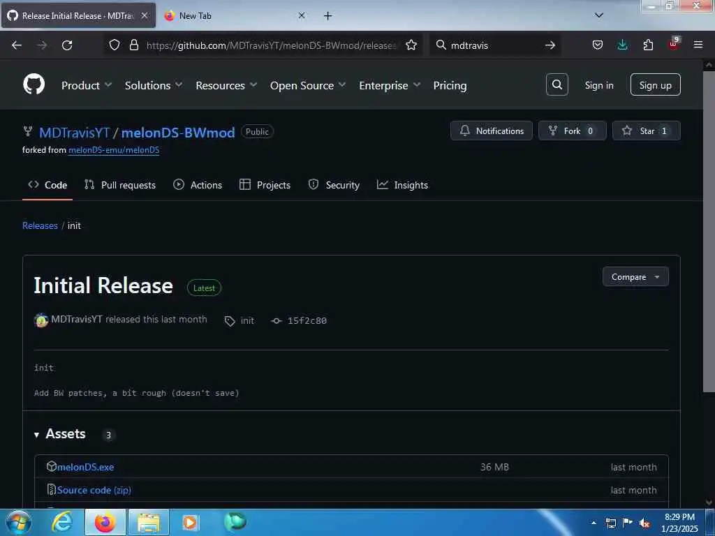Open Windows Explorer from taskbar
Image resolution: width=715 pixels, height=536 pixels.
[x=149, y=523]
